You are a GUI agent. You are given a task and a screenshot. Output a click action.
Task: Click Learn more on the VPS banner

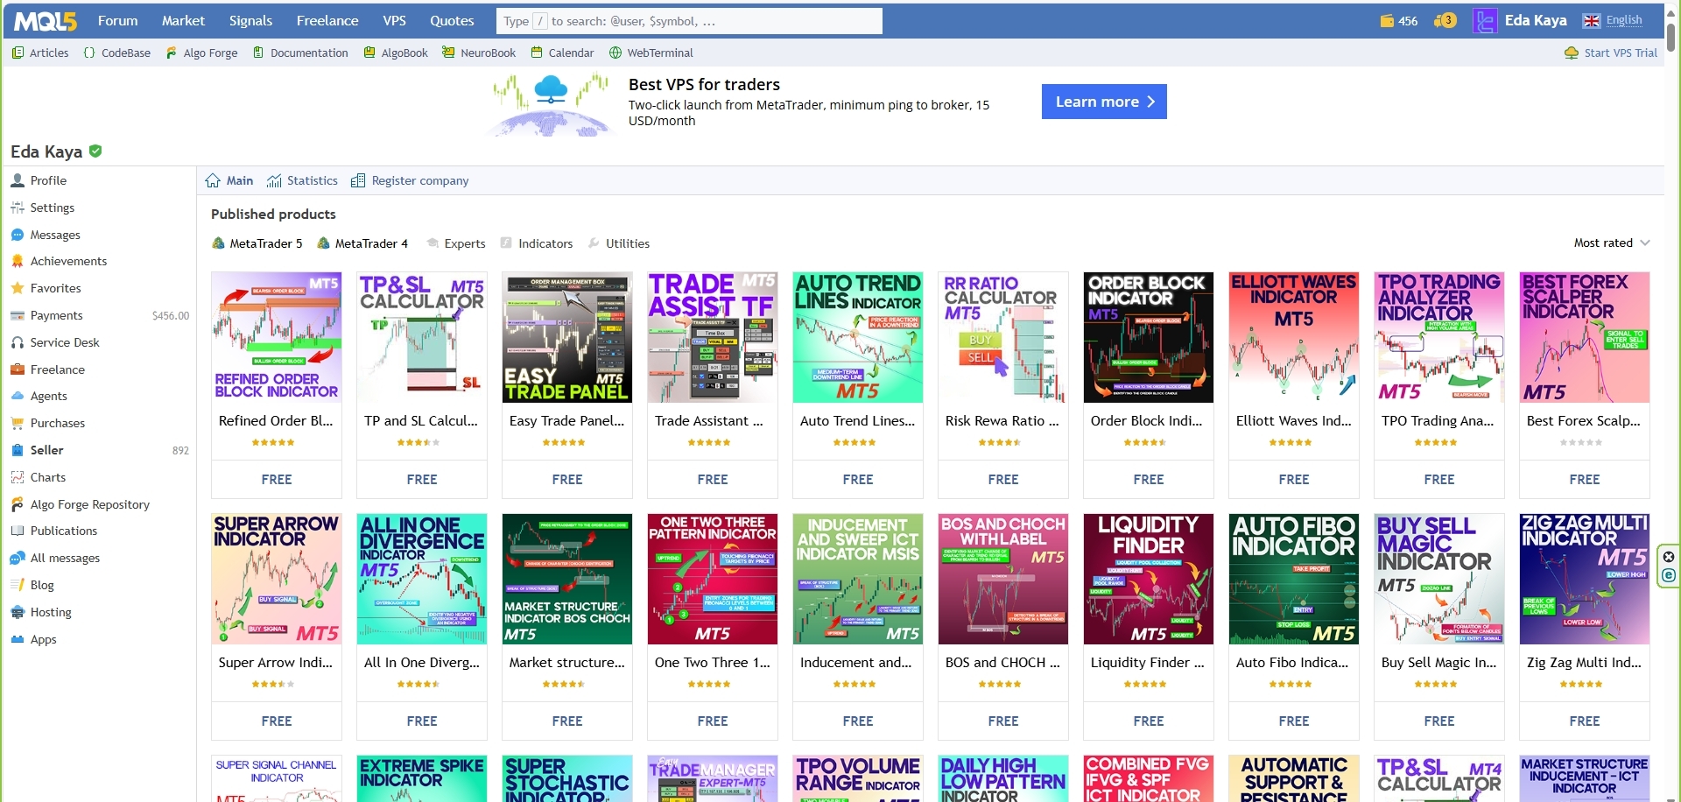[1103, 102]
